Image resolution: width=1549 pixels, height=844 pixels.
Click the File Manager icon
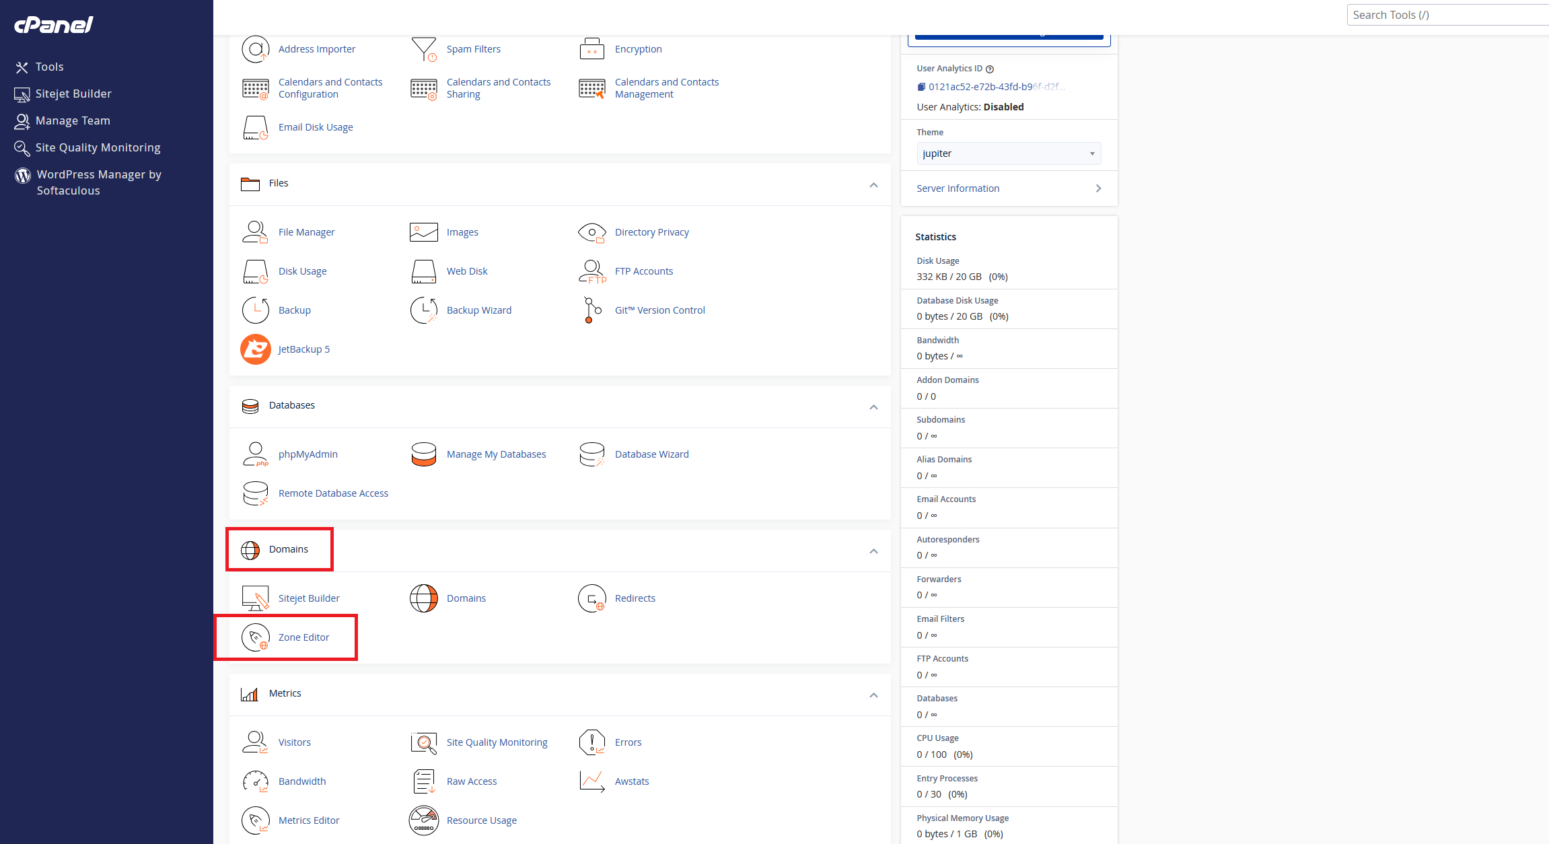[256, 232]
